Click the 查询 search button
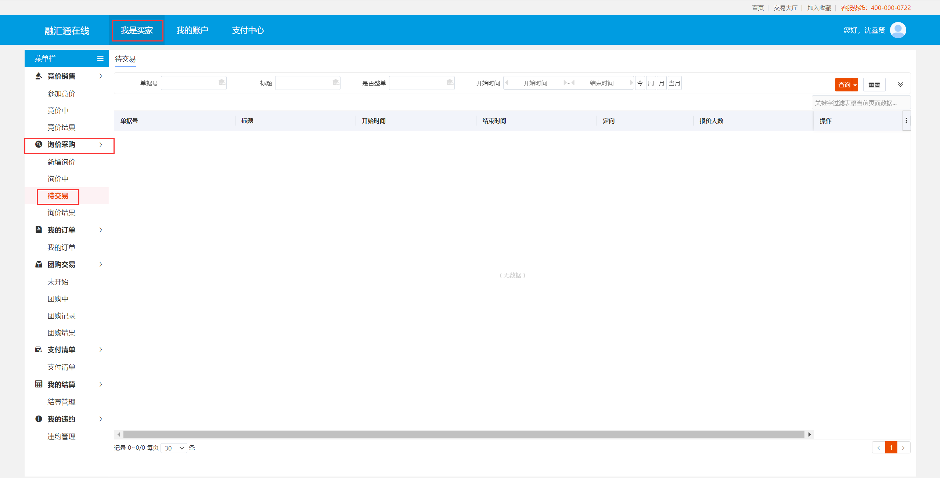940x478 pixels. (844, 85)
